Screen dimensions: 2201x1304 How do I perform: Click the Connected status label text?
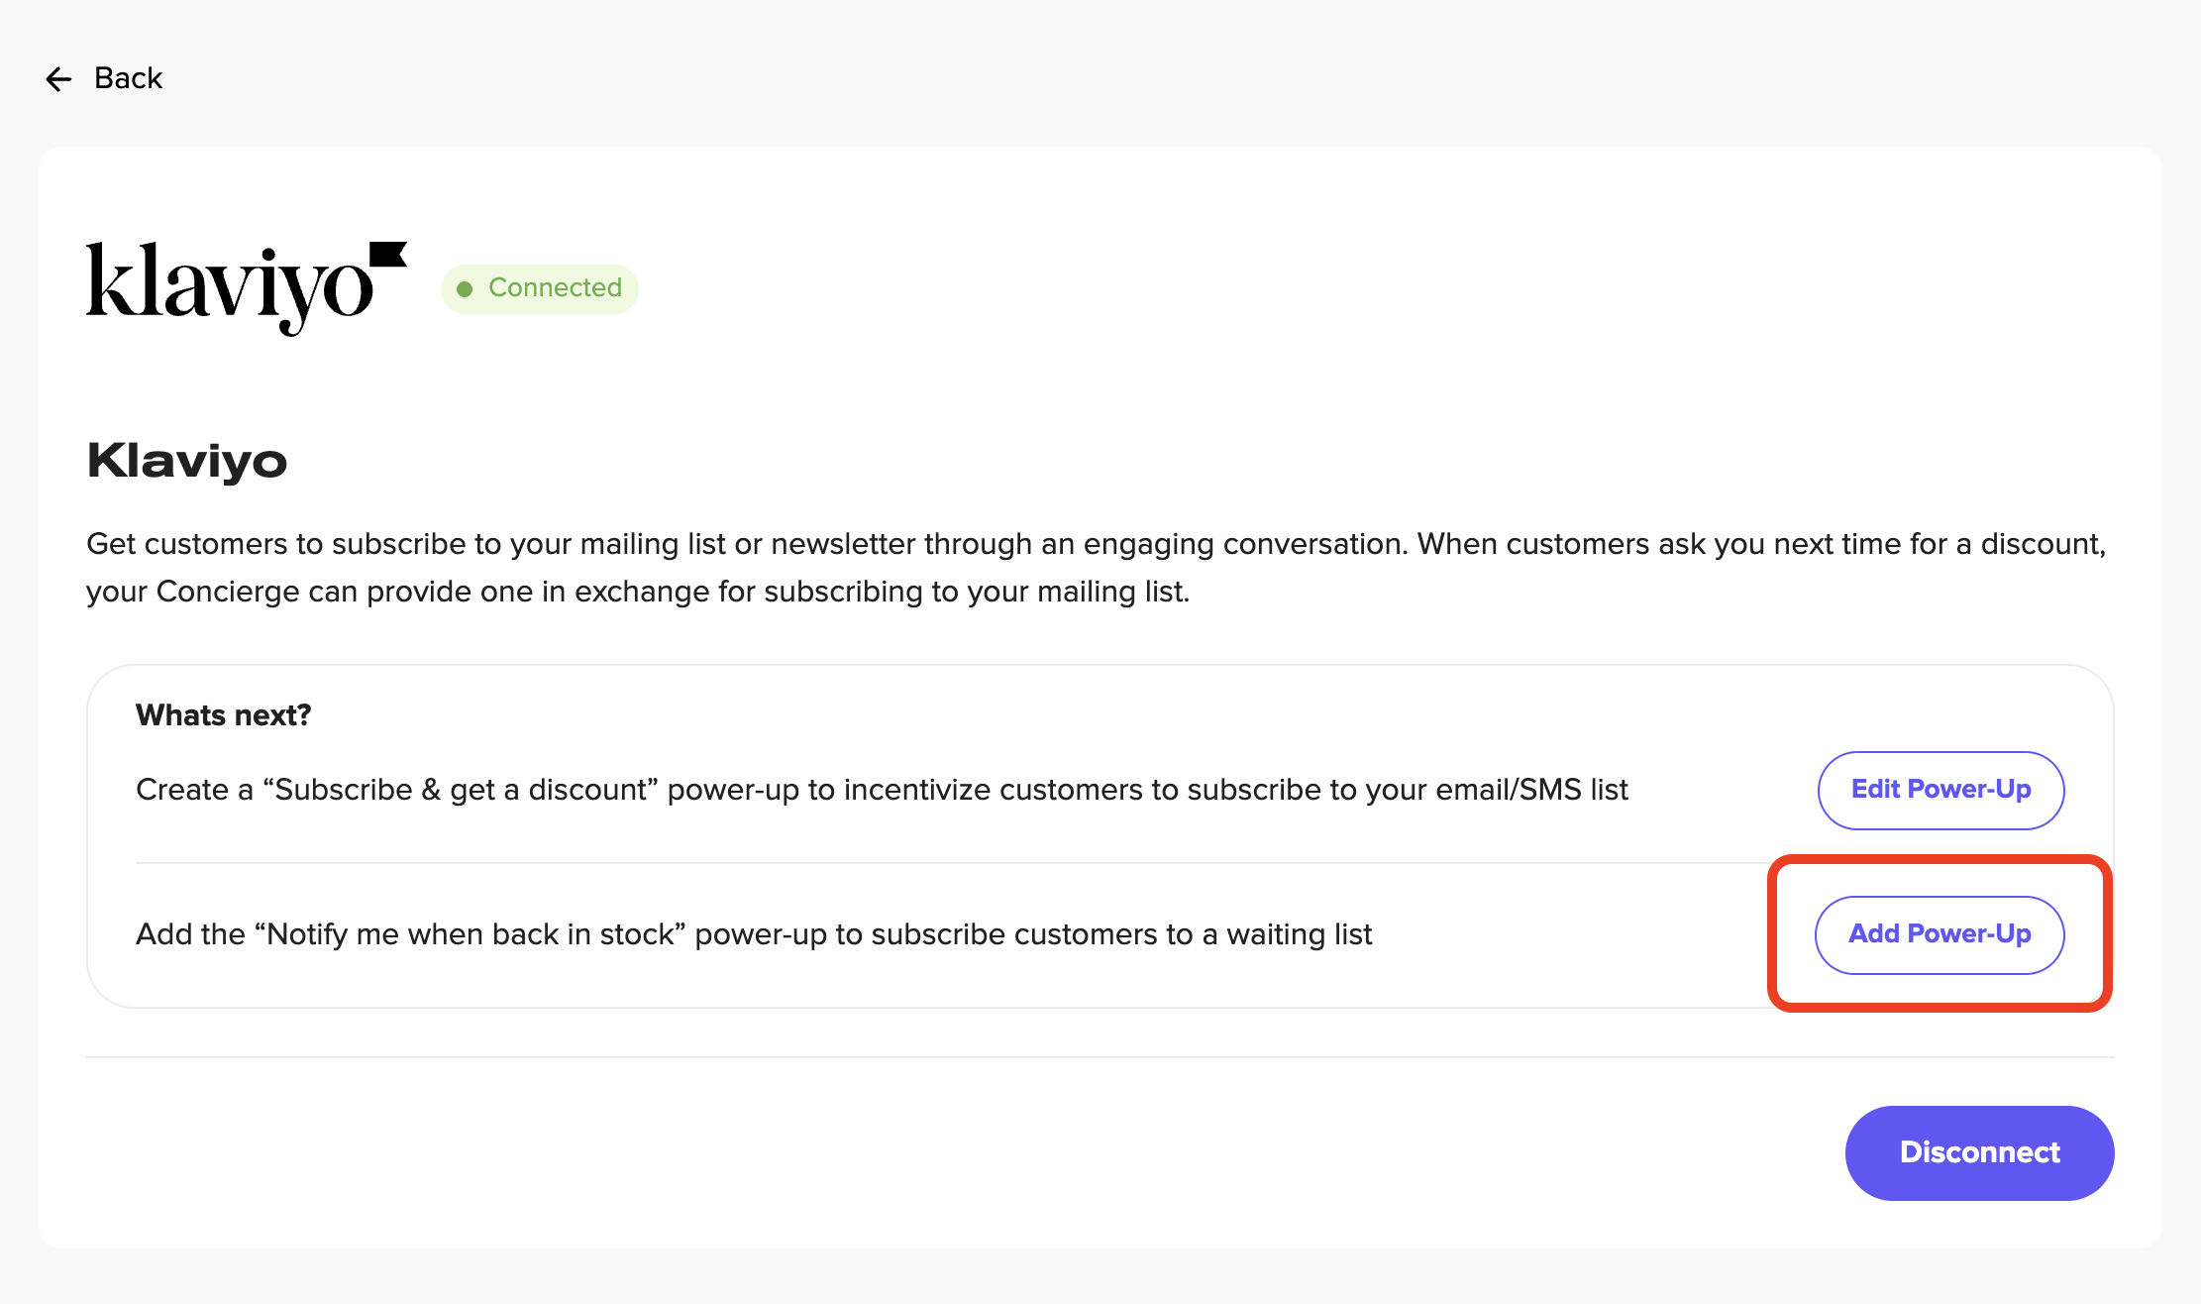[x=555, y=287]
